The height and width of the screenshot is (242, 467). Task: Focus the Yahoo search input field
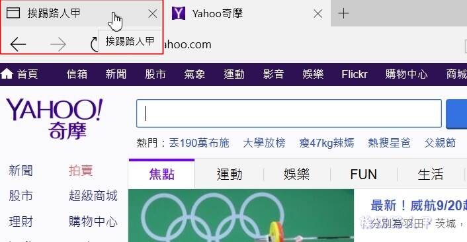289,114
